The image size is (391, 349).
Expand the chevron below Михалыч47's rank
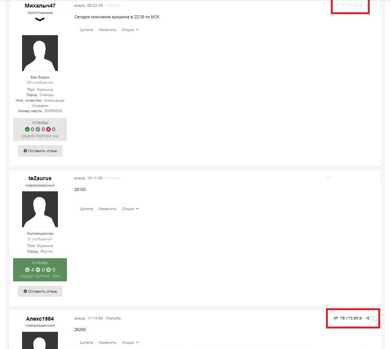pyautogui.click(x=40, y=19)
